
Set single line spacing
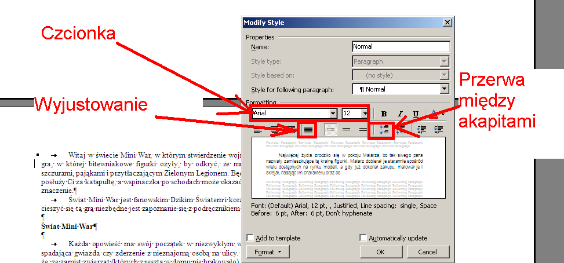[x=330, y=130]
